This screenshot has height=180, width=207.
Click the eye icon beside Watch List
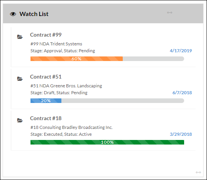point(13,14)
